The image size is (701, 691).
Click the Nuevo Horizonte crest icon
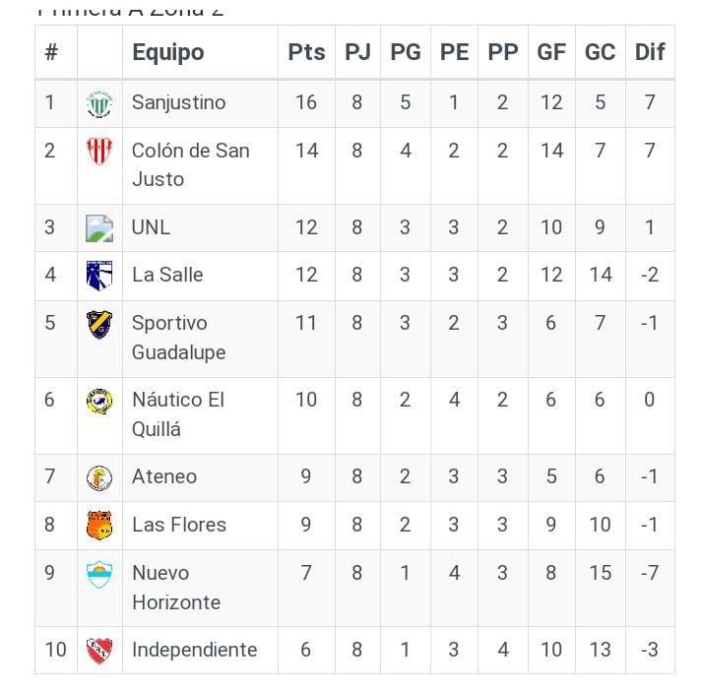click(99, 574)
